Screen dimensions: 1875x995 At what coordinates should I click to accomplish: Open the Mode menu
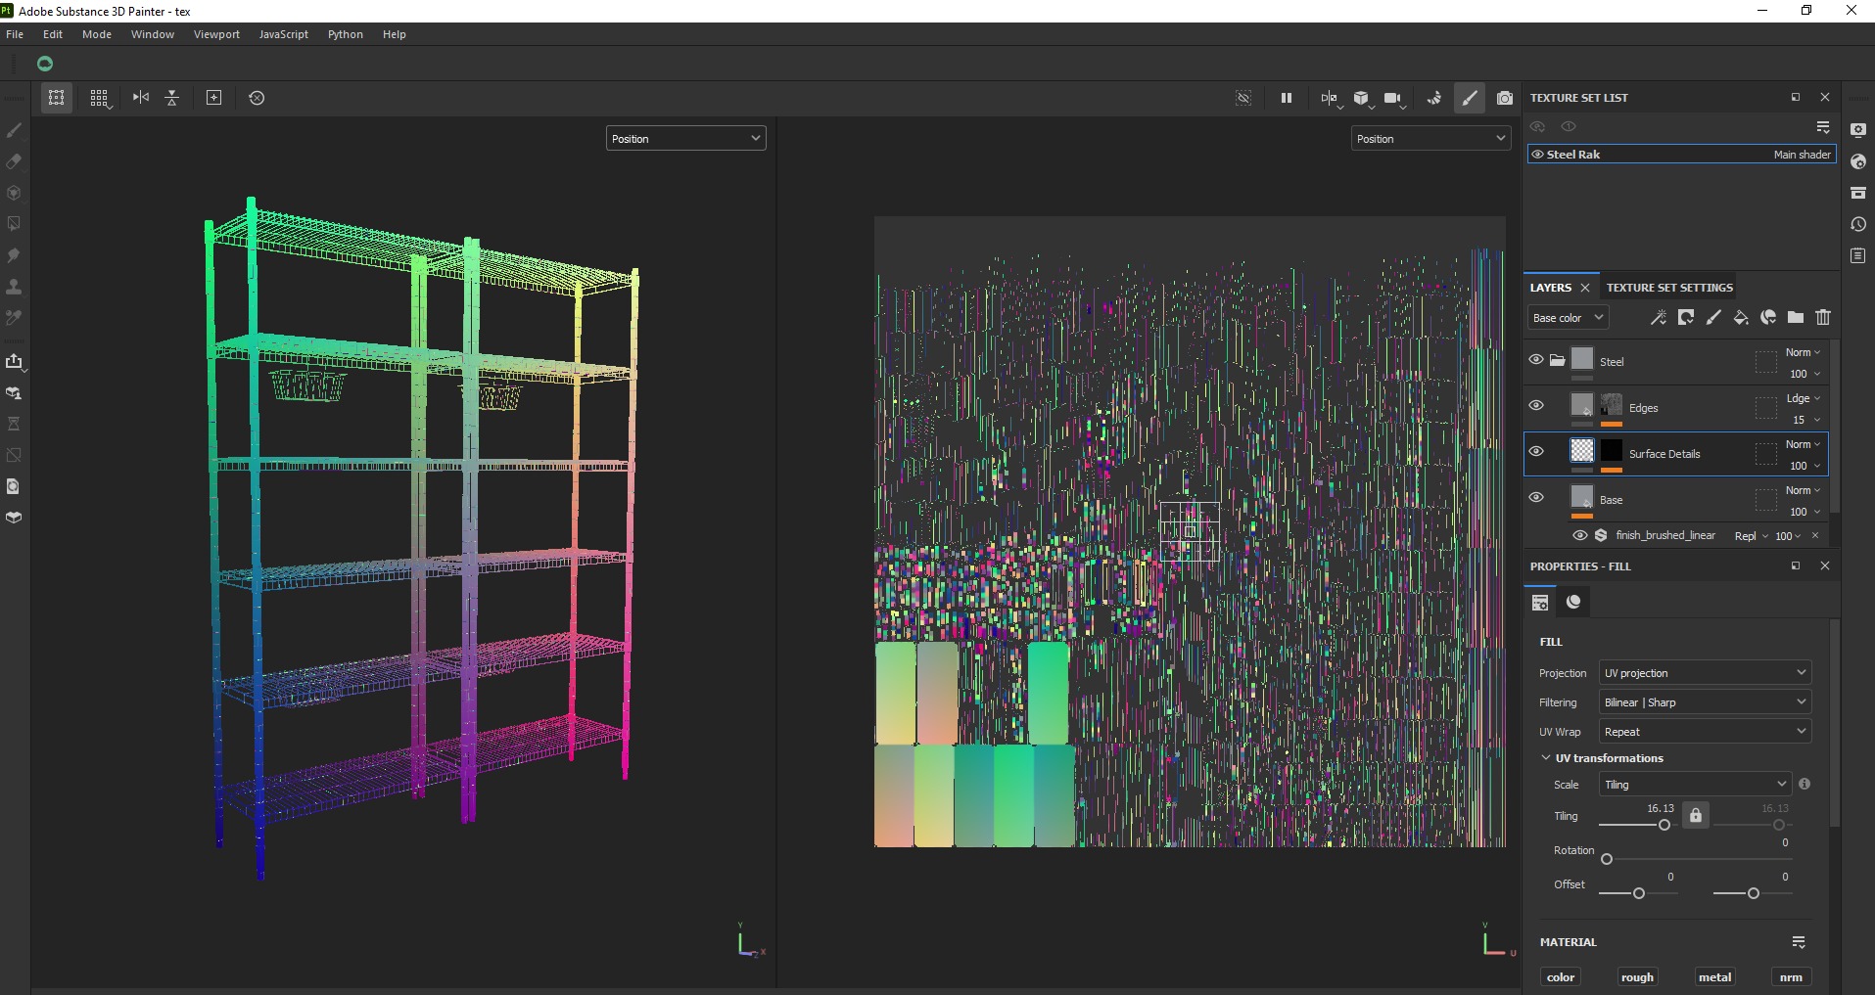[x=97, y=34]
